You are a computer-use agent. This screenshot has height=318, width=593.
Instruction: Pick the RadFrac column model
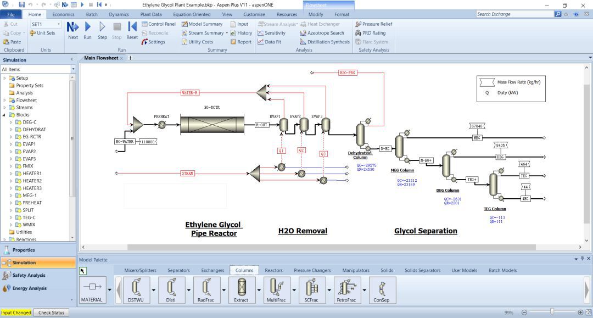pos(206,290)
